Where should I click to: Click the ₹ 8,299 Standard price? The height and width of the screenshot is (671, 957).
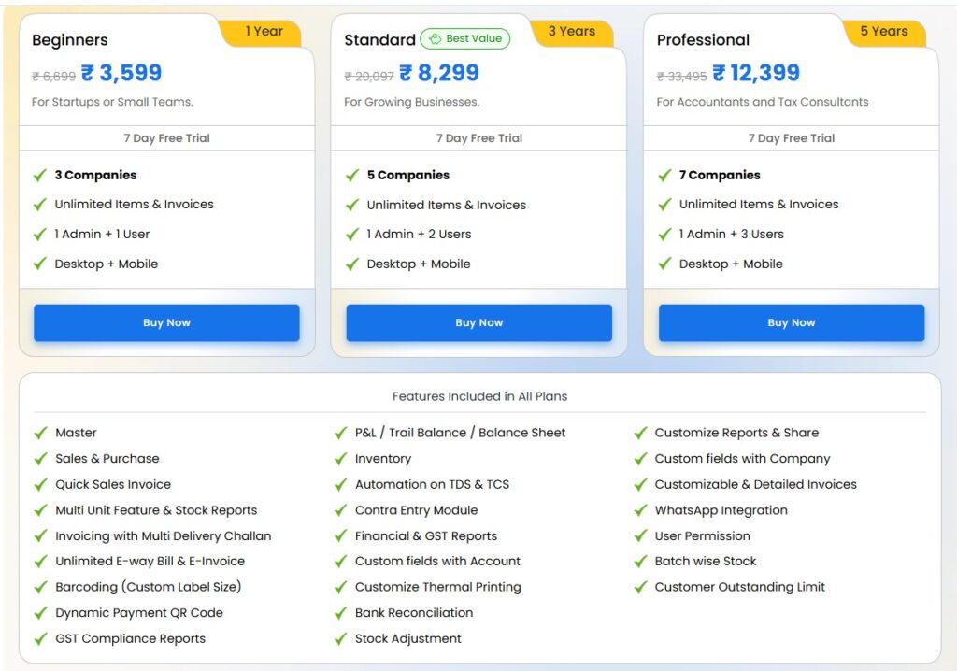pyautogui.click(x=439, y=73)
